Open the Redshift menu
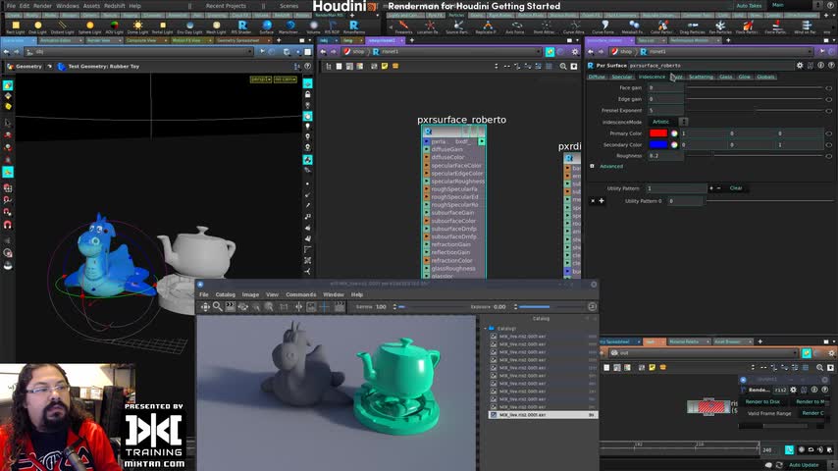The width and height of the screenshot is (838, 471). pyautogui.click(x=115, y=6)
